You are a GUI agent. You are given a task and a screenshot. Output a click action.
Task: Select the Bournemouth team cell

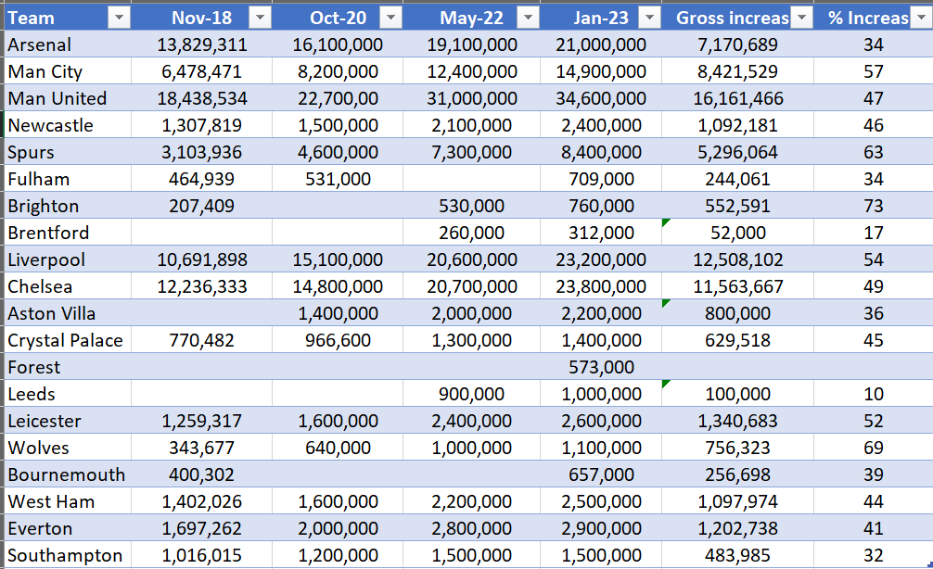pyautogui.click(x=68, y=474)
